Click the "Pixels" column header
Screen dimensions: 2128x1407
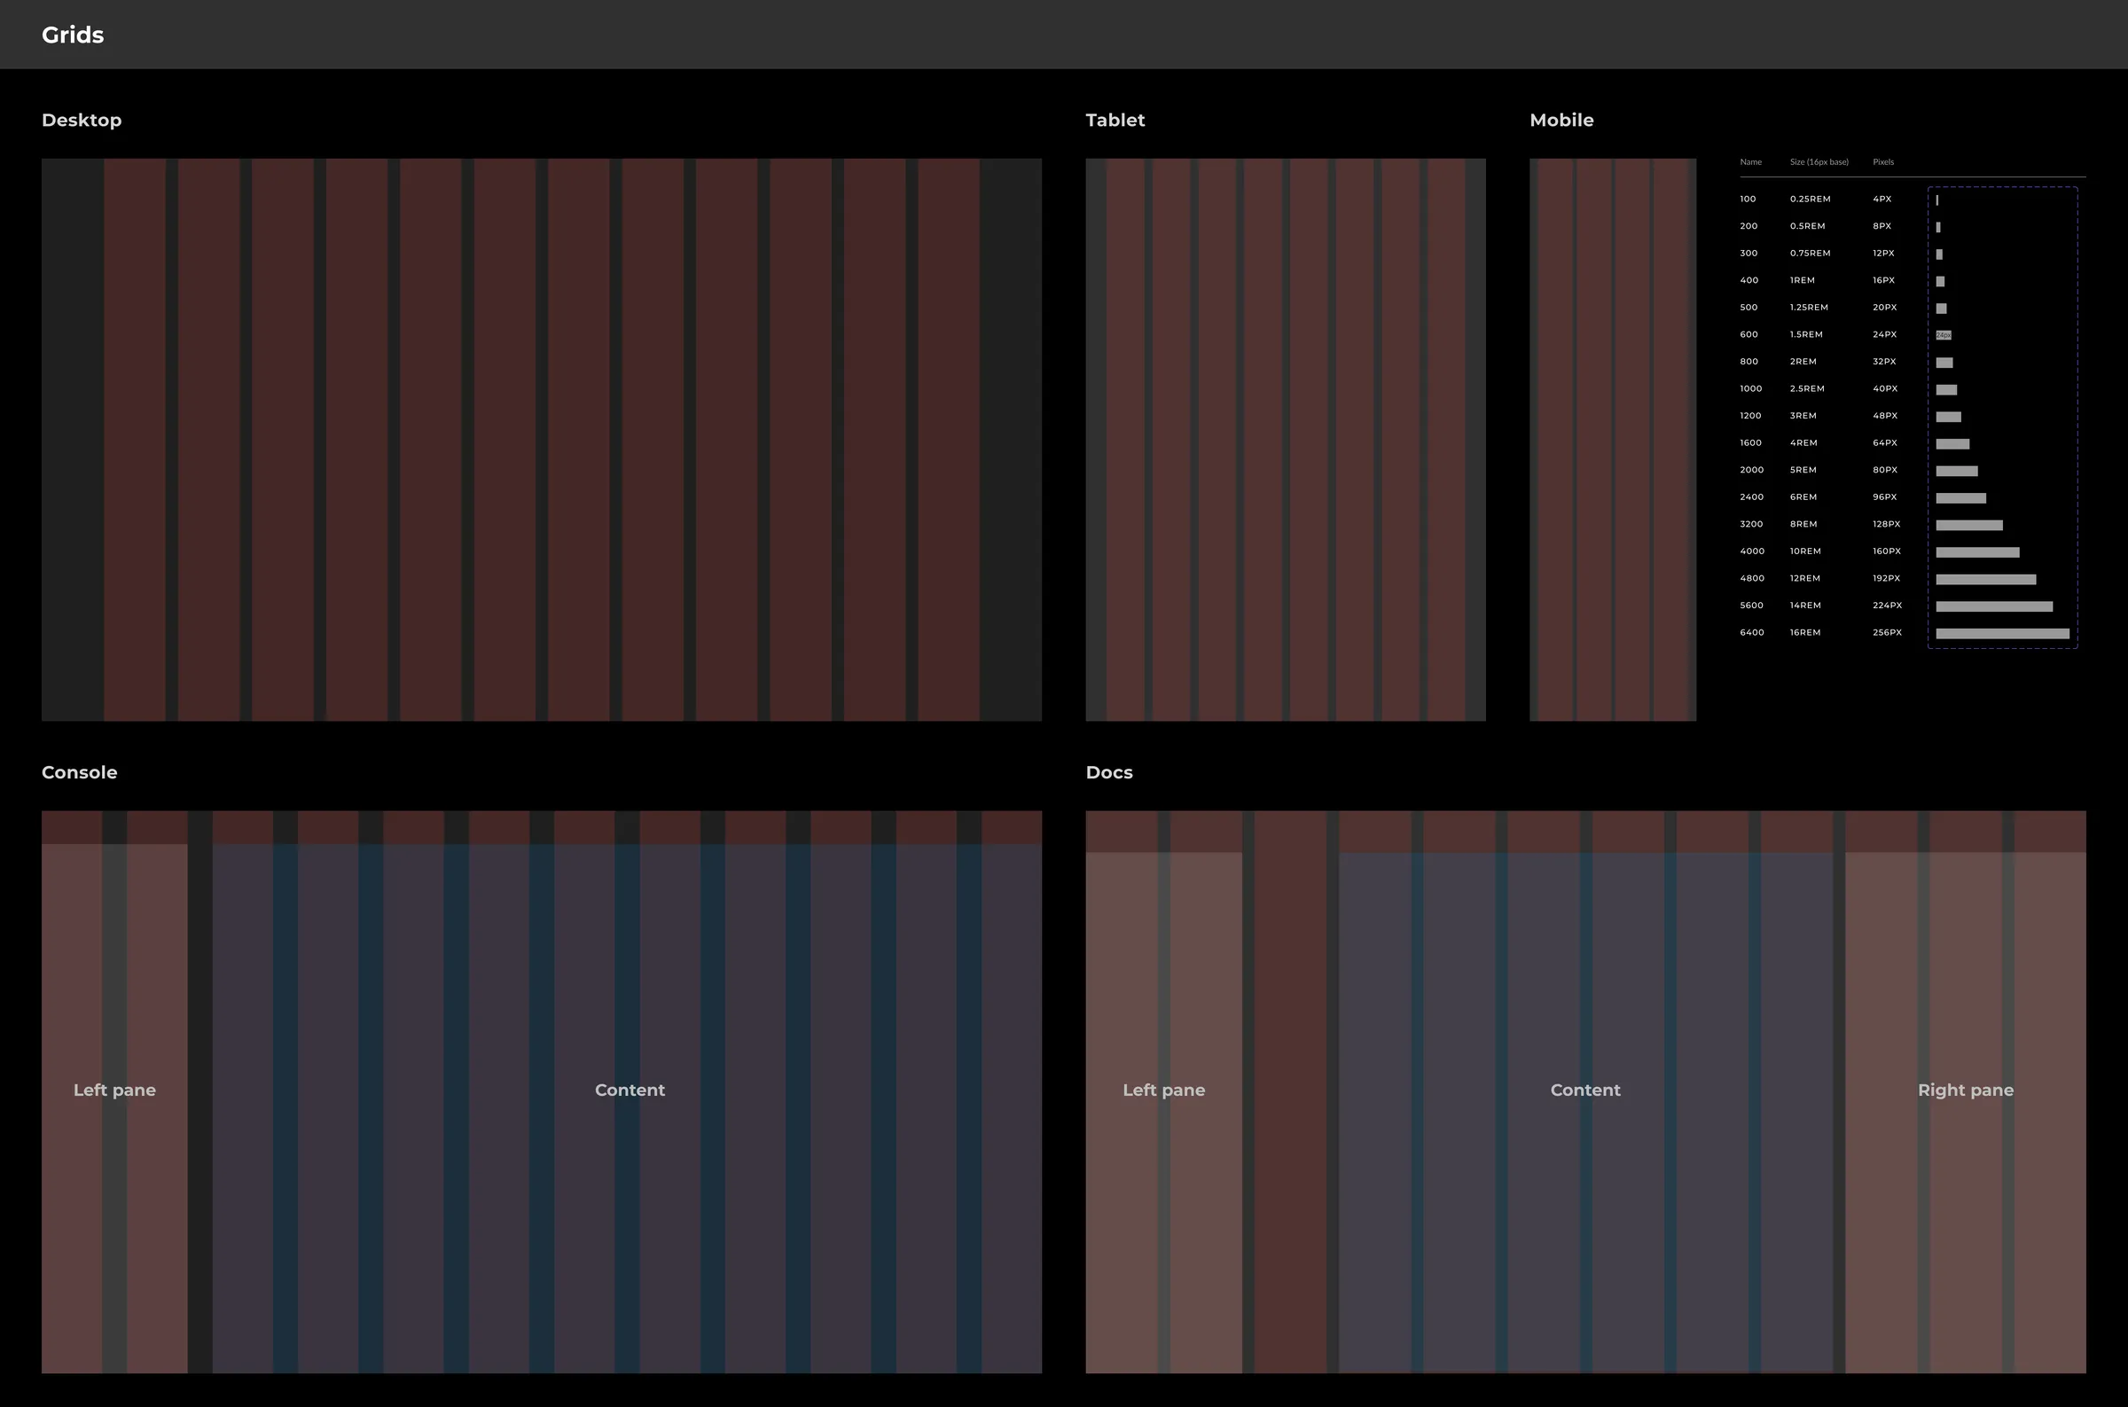(1883, 162)
